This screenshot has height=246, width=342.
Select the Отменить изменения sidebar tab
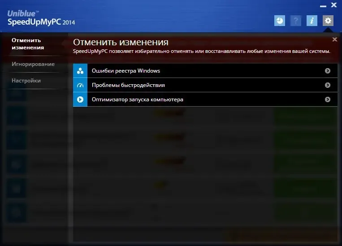pos(28,44)
